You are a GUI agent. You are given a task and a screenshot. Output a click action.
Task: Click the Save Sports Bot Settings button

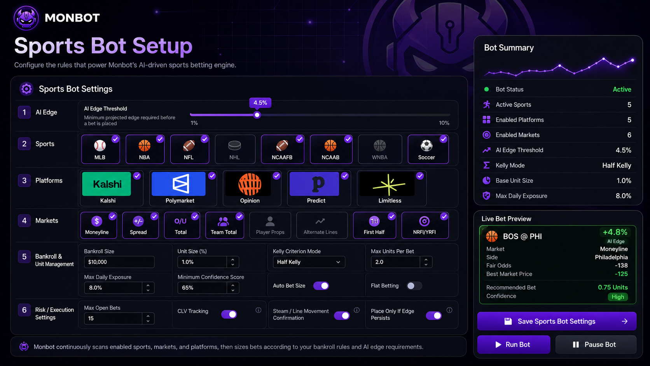557,321
